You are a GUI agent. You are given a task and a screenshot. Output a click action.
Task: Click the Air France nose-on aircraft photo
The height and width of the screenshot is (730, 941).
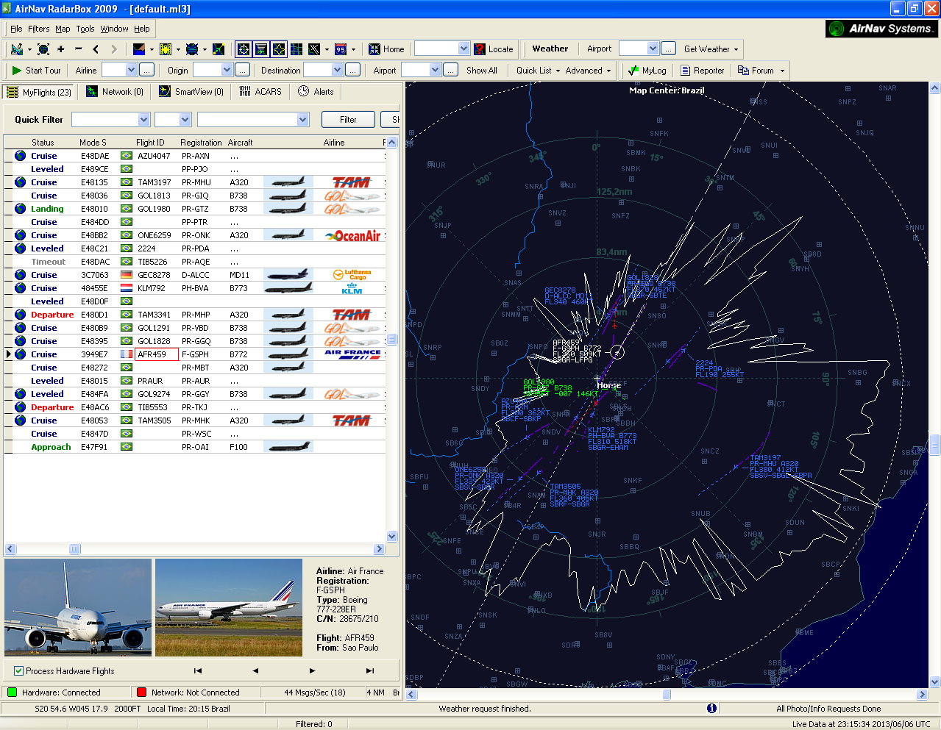(78, 607)
